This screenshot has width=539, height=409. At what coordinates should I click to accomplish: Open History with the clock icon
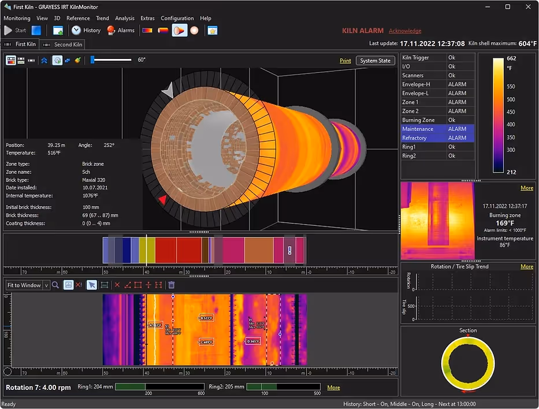76,30
